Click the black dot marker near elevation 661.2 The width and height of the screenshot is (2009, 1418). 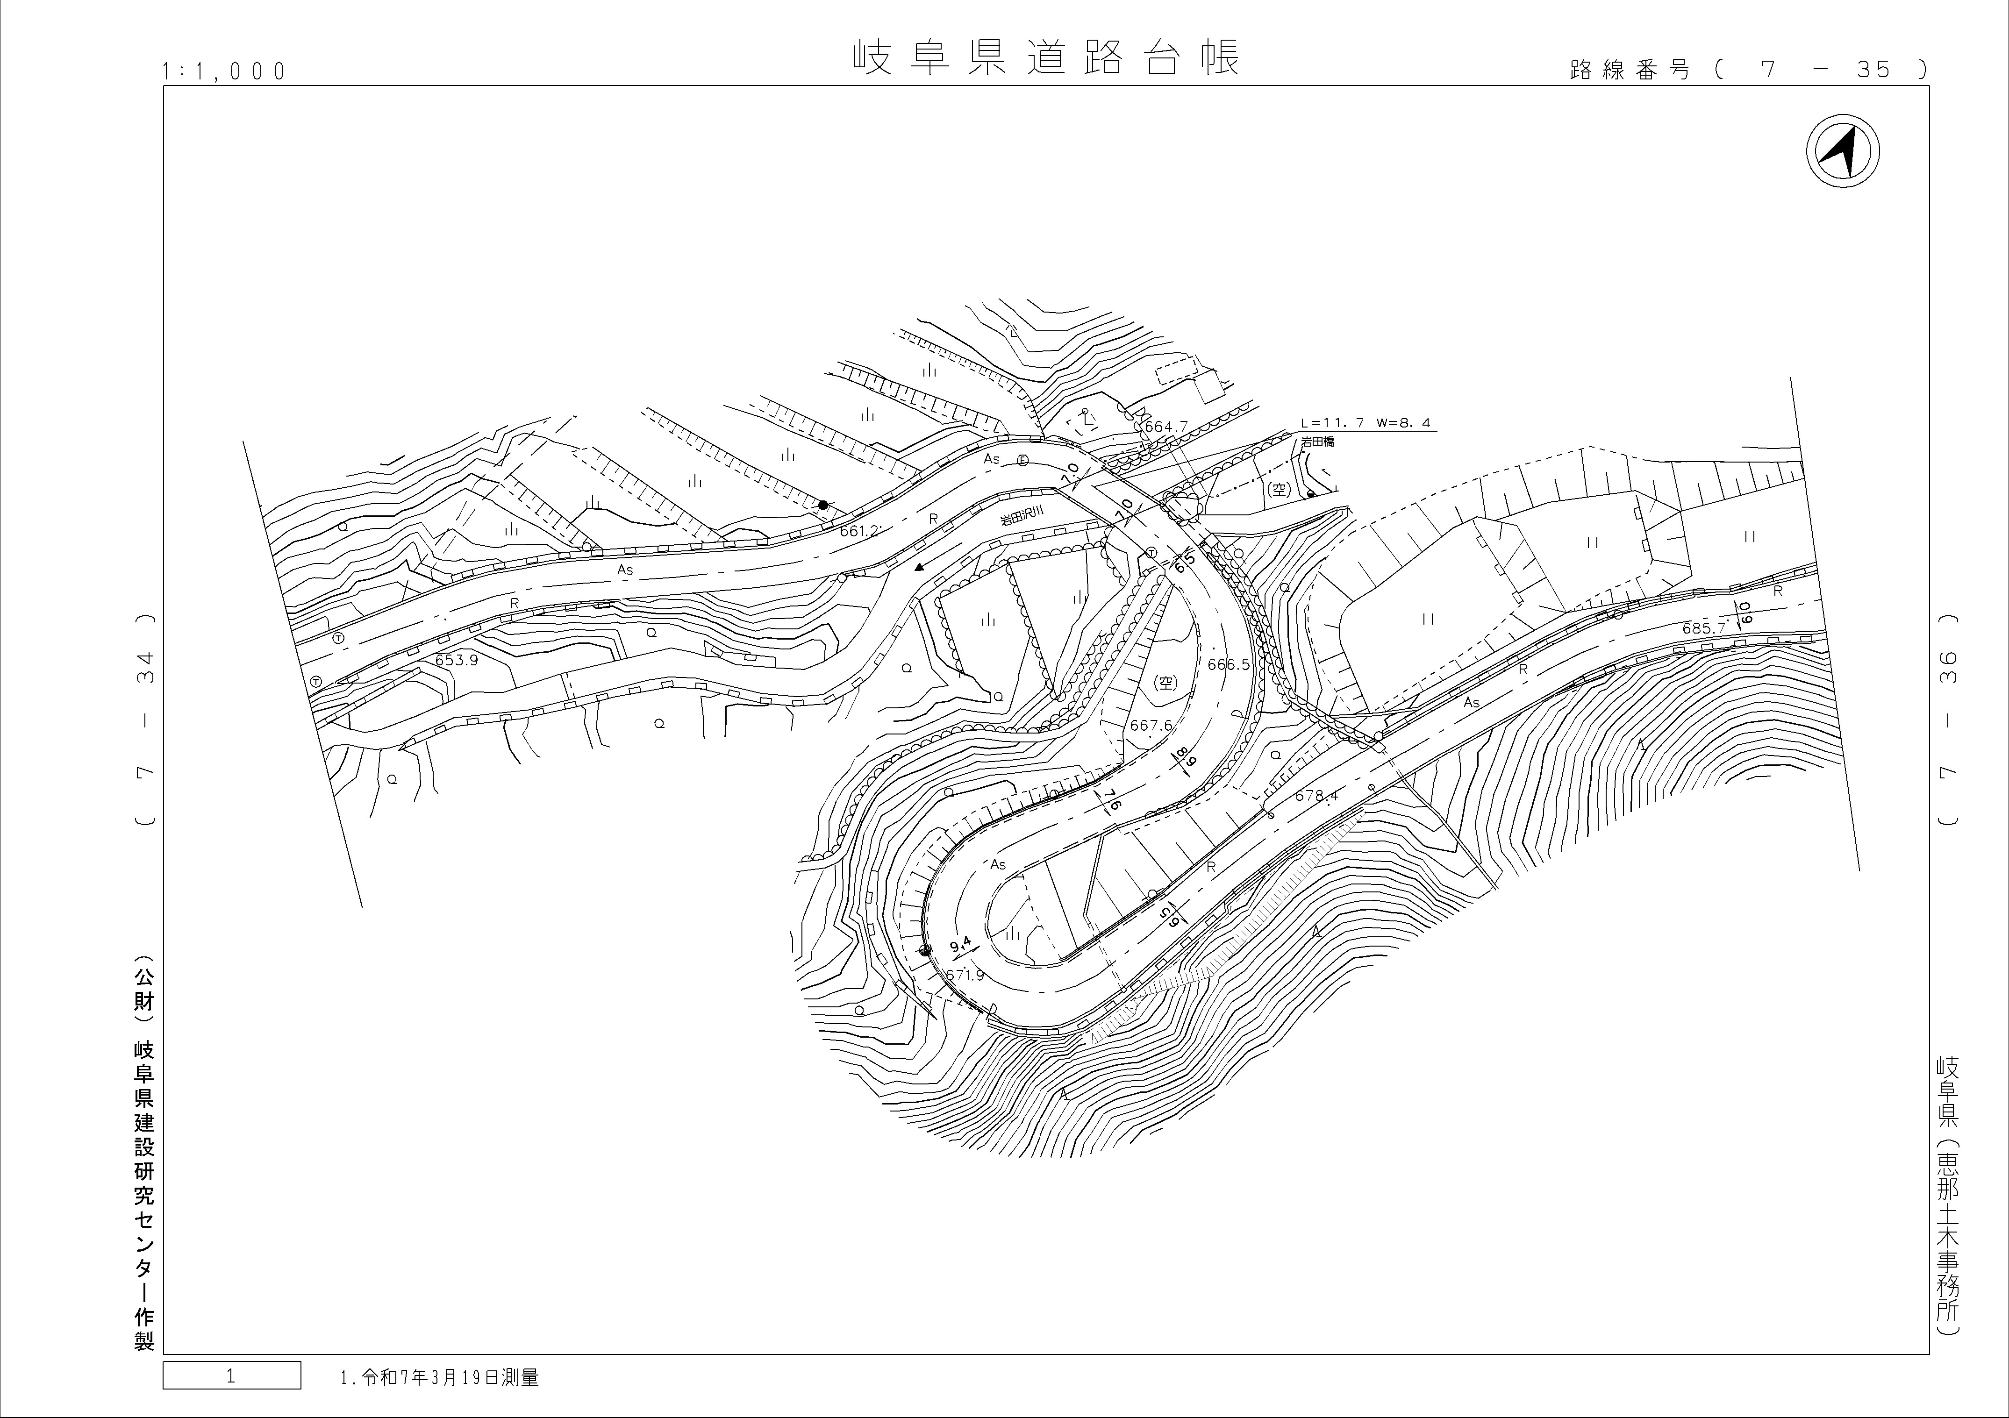pyautogui.click(x=822, y=505)
